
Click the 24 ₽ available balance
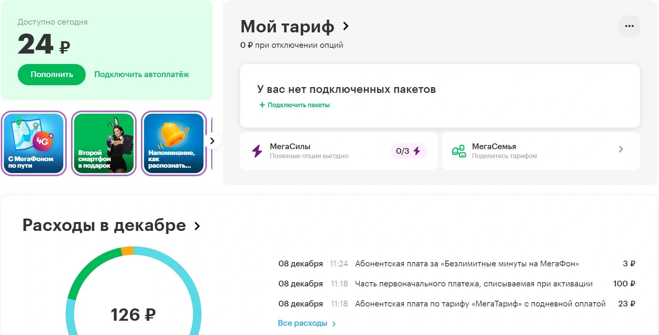pyautogui.click(x=44, y=44)
